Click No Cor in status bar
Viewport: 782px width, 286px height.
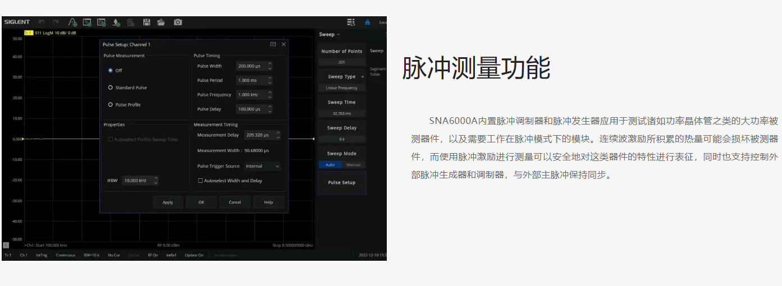click(x=114, y=255)
